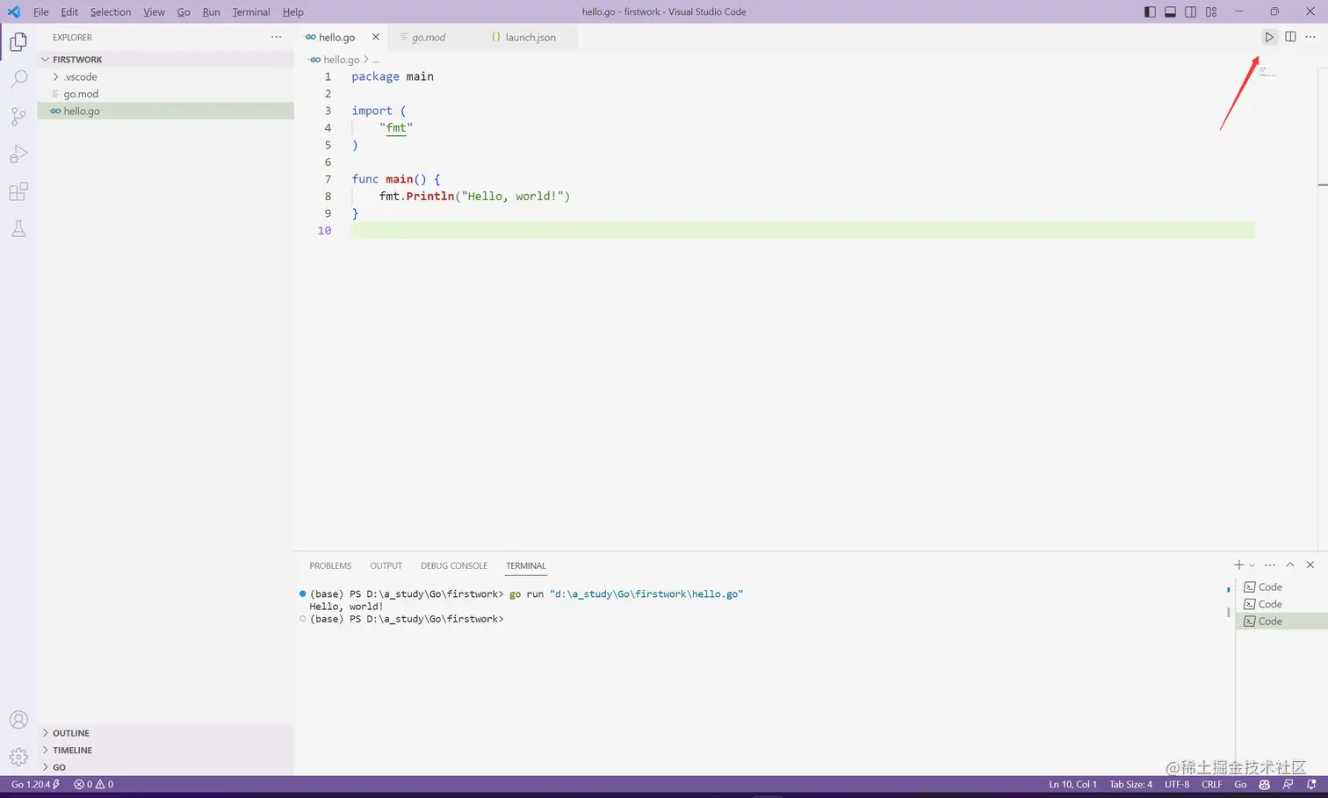This screenshot has width=1328, height=798.
Task: Open the Testing flask view
Action: (18, 229)
